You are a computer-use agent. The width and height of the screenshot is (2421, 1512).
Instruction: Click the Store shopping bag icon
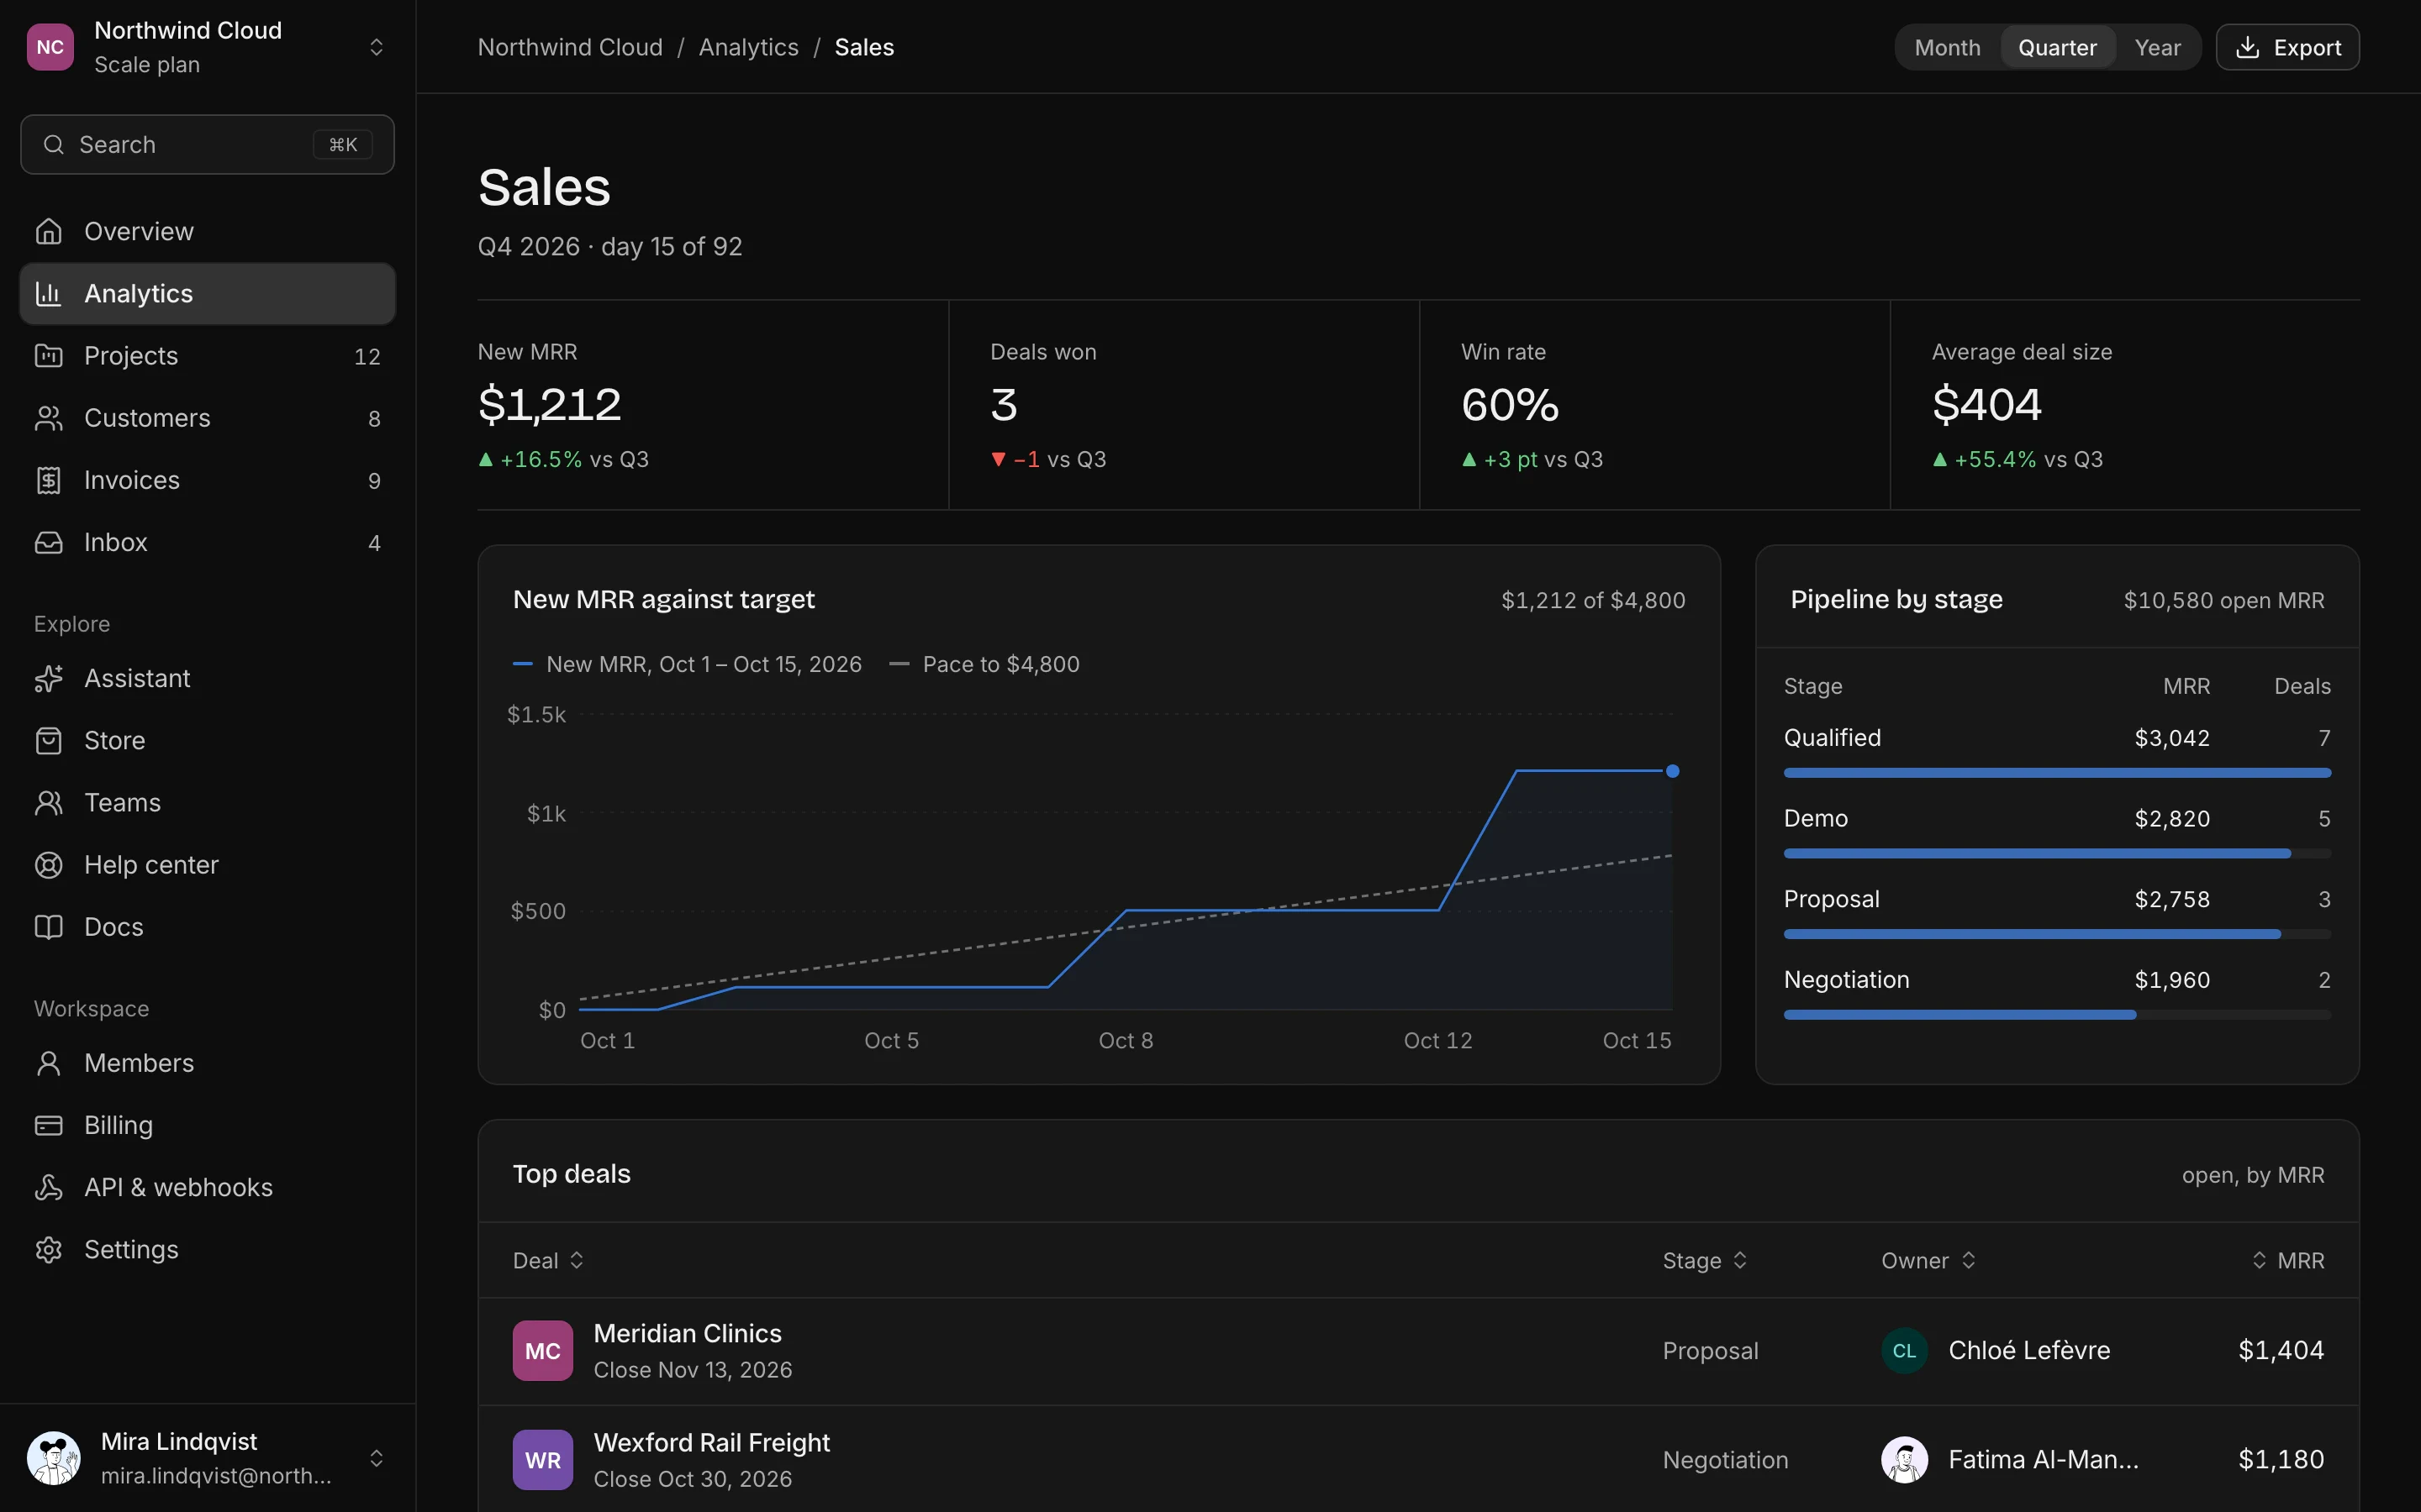[x=48, y=740]
